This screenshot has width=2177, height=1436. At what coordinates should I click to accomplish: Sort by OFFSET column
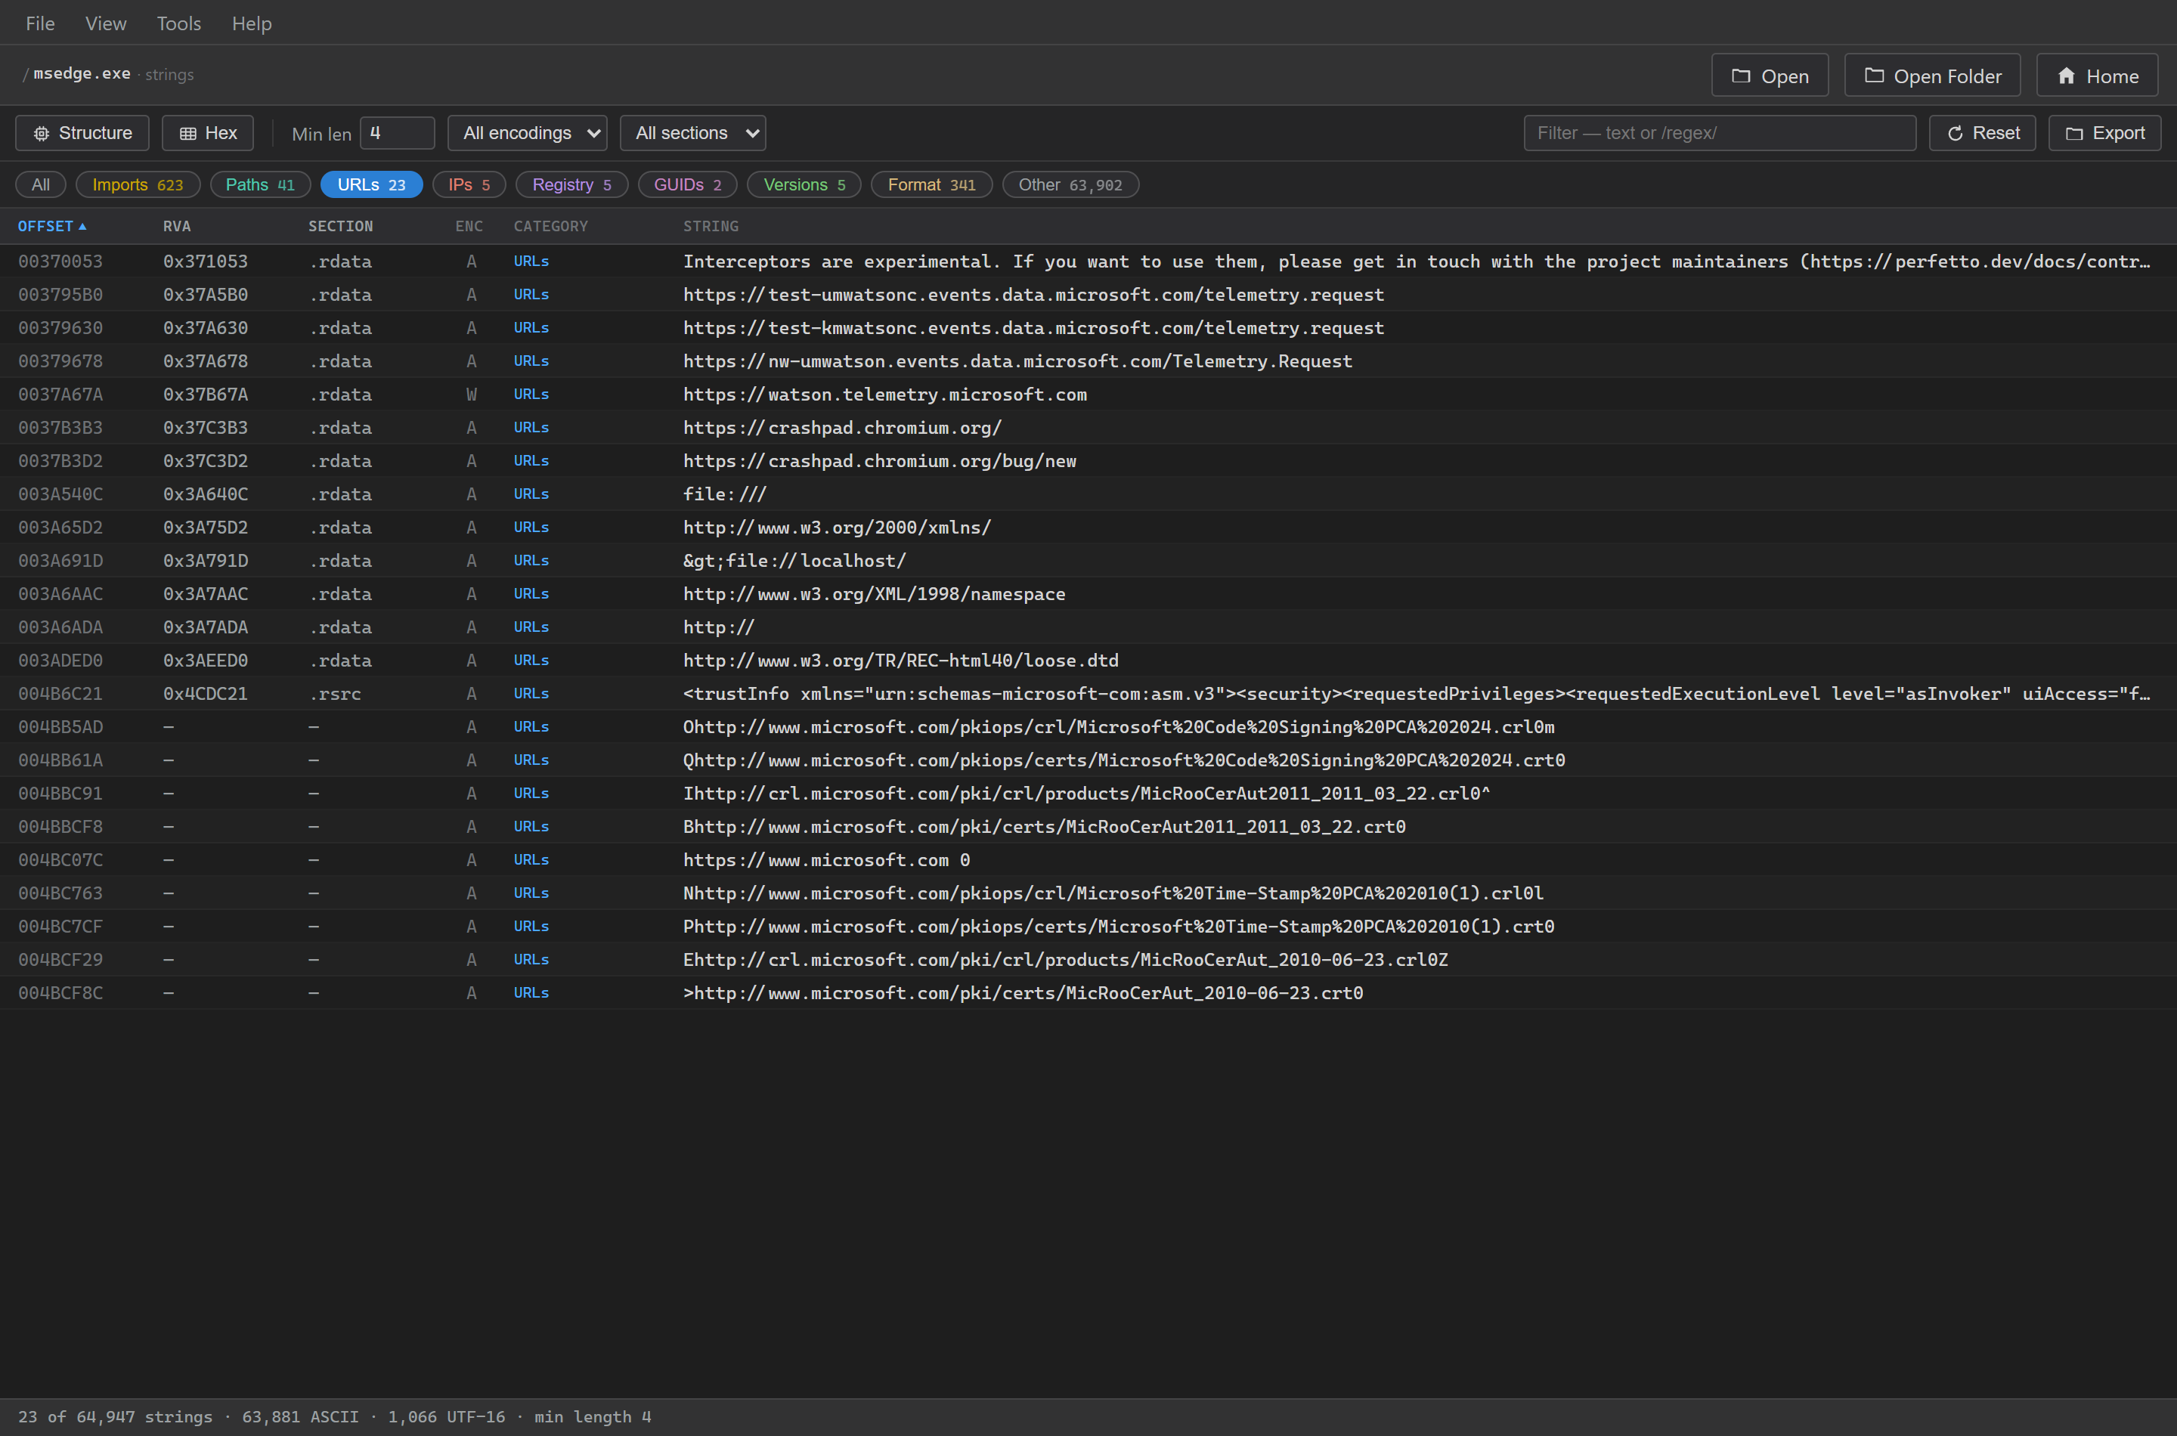pyautogui.click(x=52, y=226)
